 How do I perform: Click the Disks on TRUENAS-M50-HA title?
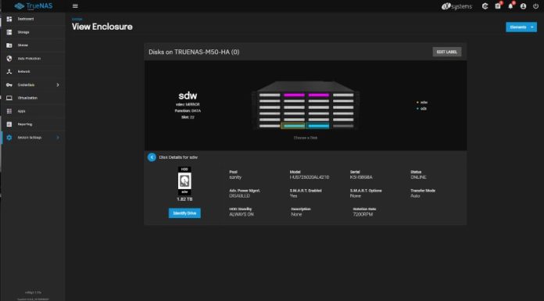point(194,52)
